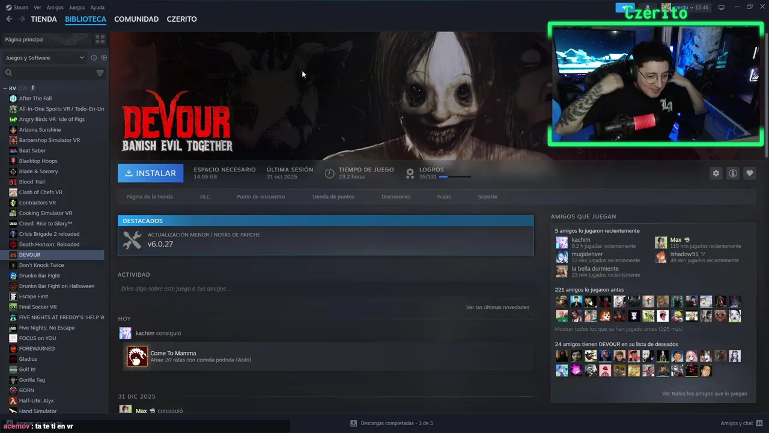The image size is (769, 433).
Task: Click the wrench icon of patch notes
Action: point(132,240)
